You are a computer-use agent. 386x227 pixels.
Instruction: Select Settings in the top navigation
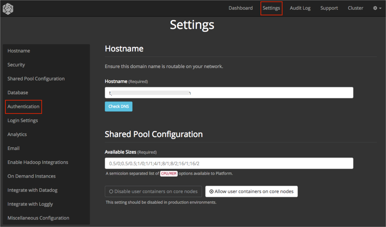(271, 8)
